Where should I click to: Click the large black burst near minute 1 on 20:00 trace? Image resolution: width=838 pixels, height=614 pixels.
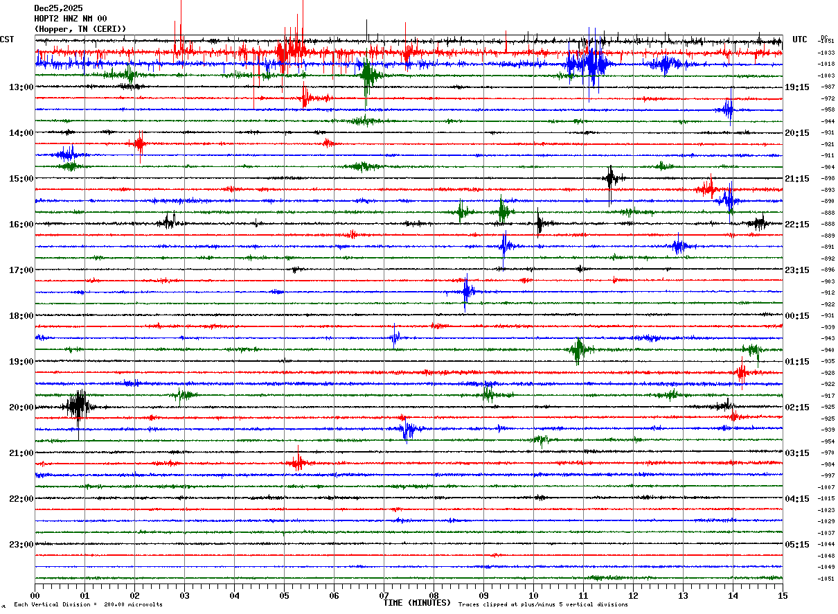78,407
